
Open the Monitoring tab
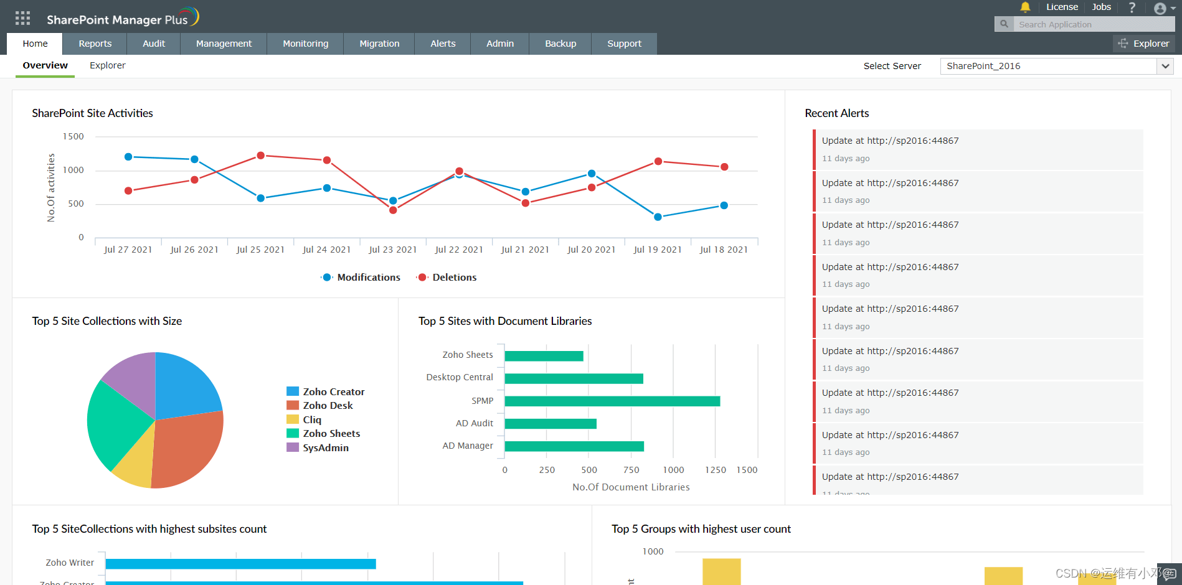tap(305, 44)
